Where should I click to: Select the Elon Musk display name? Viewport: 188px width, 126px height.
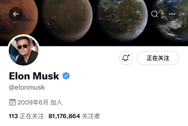tap(34, 76)
